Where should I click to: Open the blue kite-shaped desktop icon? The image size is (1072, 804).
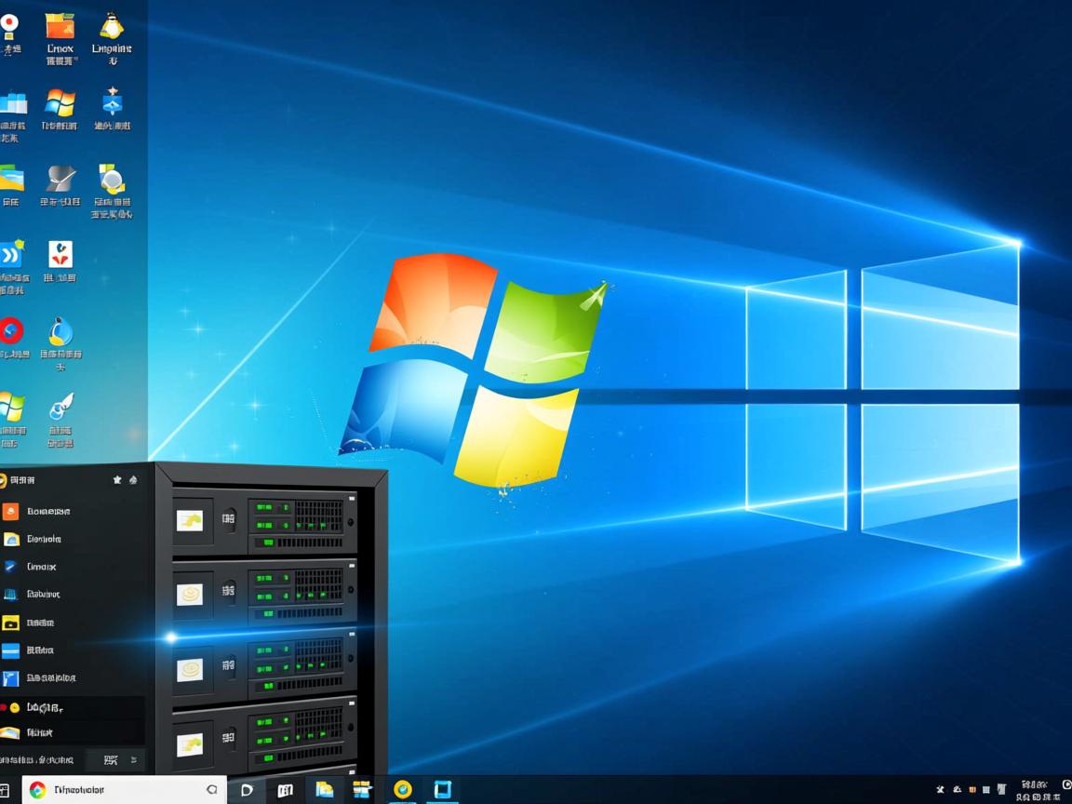113,102
